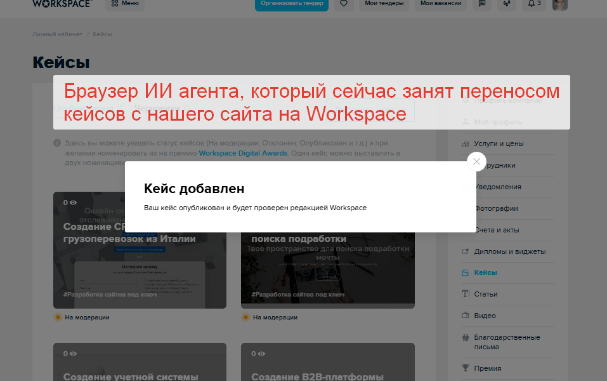This screenshot has width=607, height=381.
Task: Click the 'Кейсы' page heading
Action: (x=61, y=62)
